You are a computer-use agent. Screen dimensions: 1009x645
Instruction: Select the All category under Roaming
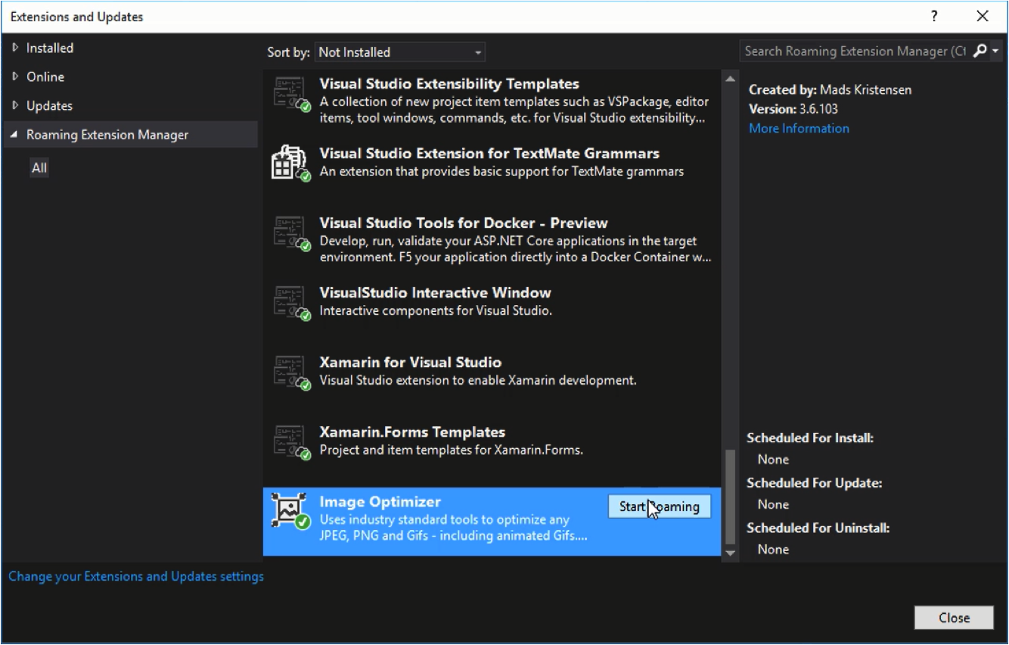click(x=39, y=167)
